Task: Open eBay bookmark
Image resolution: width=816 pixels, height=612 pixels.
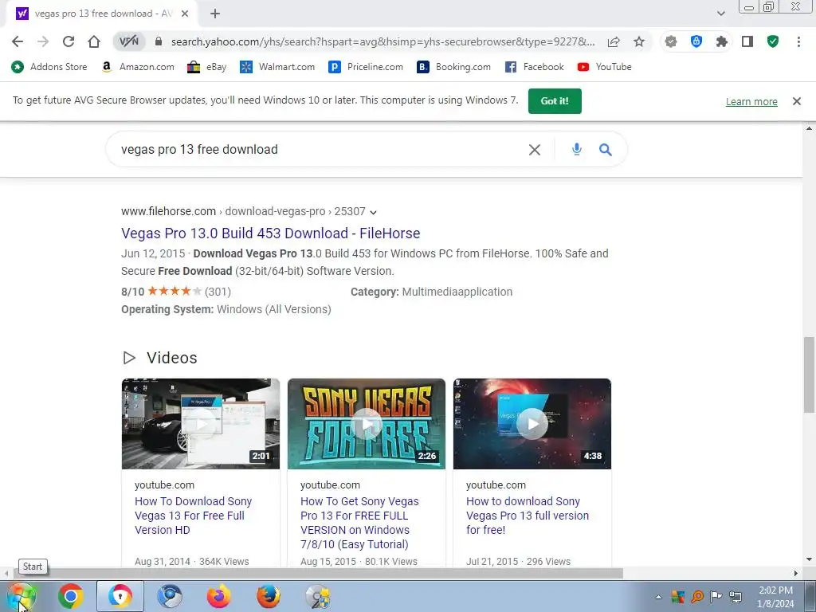Action: coord(207,67)
